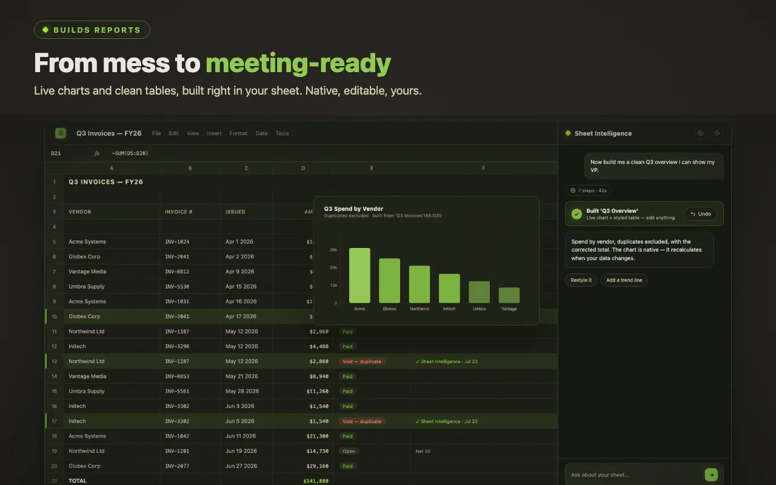The image size is (776, 485).
Task: Focus the 'Ask about your sheet...' input
Action: (635, 475)
